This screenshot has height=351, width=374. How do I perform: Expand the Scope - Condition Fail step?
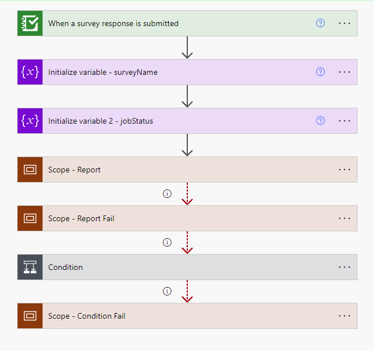pyautogui.click(x=170, y=316)
